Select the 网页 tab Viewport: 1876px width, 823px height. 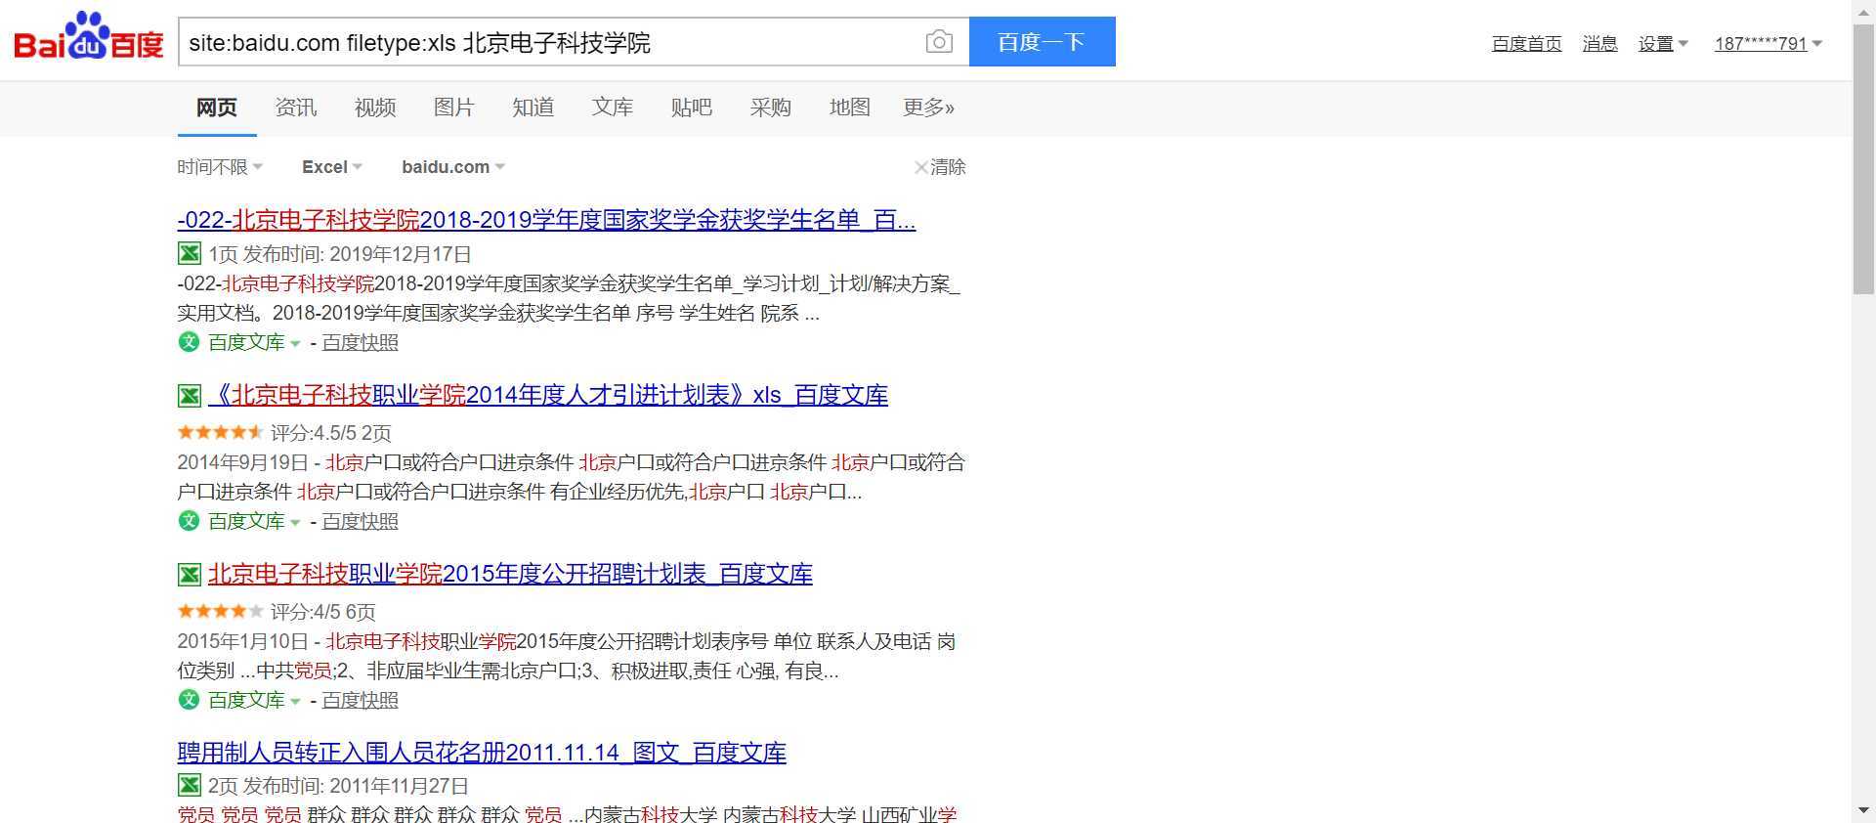217,108
